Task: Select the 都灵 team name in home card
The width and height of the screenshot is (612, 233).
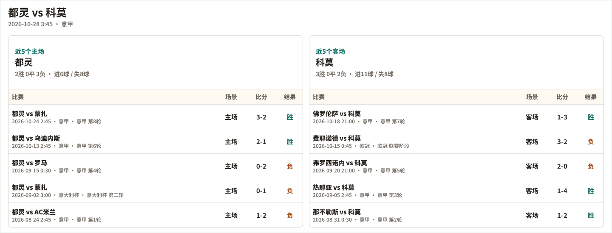Action: [24, 62]
